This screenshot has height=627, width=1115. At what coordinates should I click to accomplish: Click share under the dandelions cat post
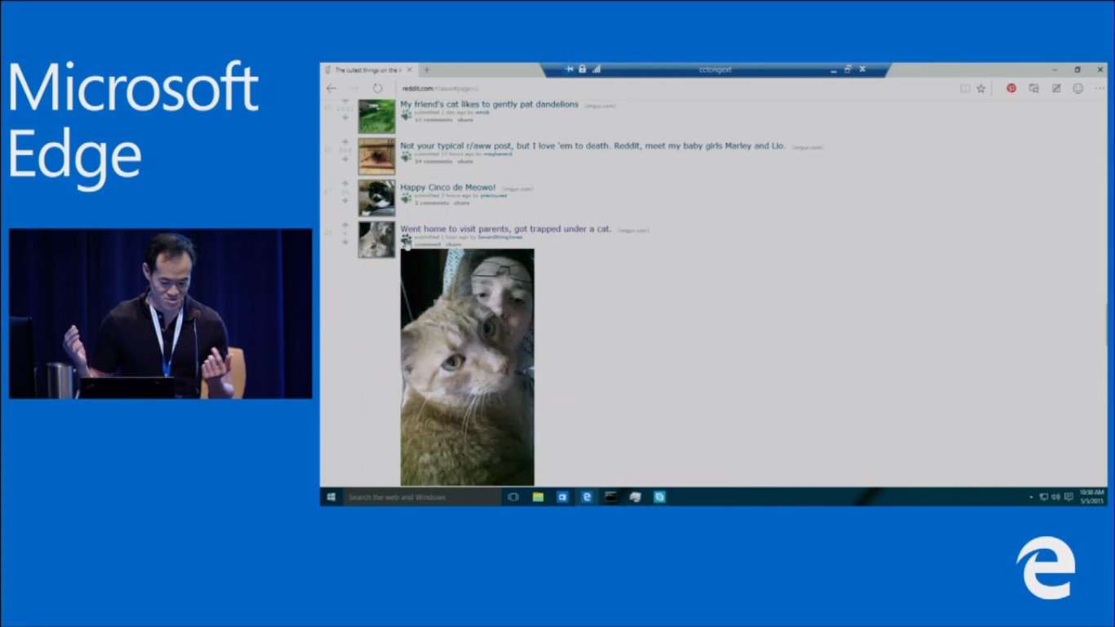click(465, 120)
